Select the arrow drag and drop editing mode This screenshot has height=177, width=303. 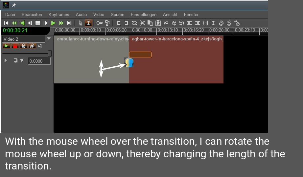pyautogui.click(x=80, y=23)
